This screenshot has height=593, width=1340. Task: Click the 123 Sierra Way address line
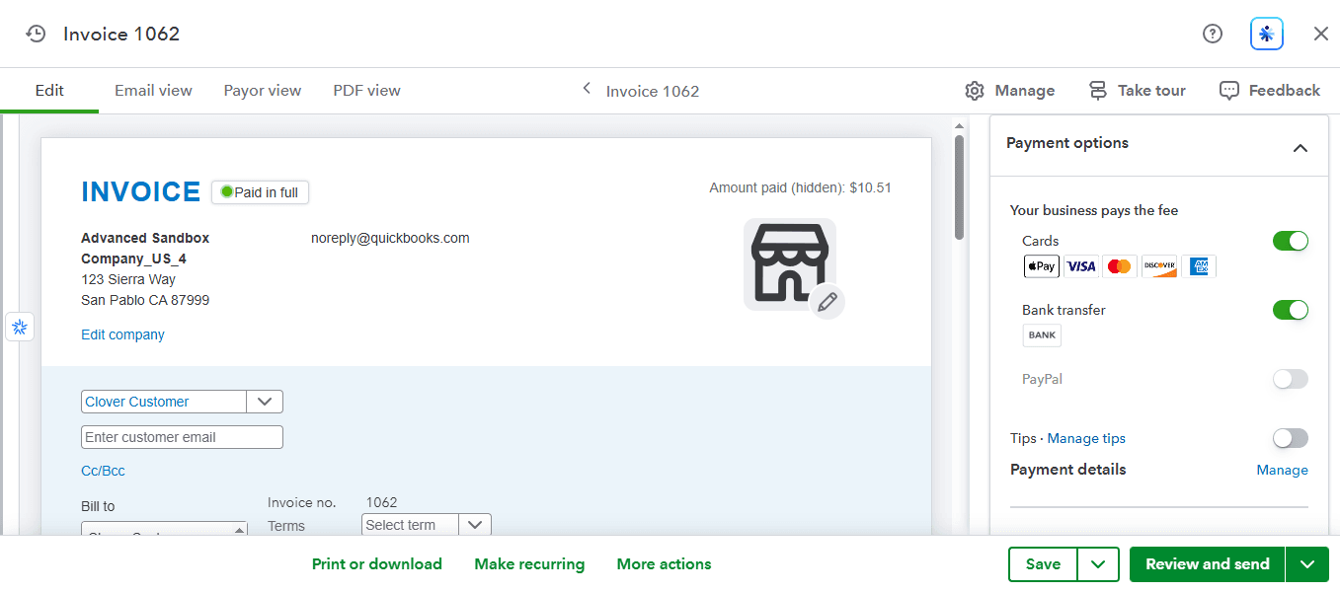[x=128, y=279]
